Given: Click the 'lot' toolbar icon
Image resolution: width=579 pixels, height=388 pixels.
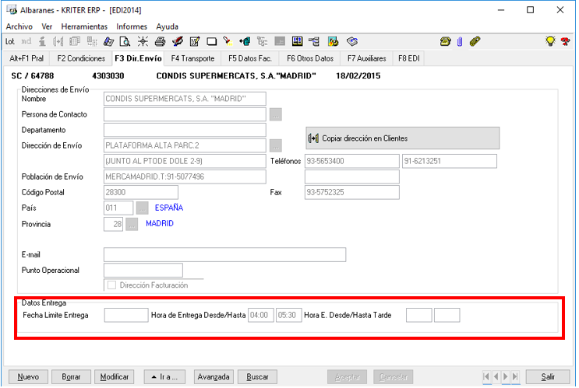Looking at the screenshot, I should pos(9,42).
